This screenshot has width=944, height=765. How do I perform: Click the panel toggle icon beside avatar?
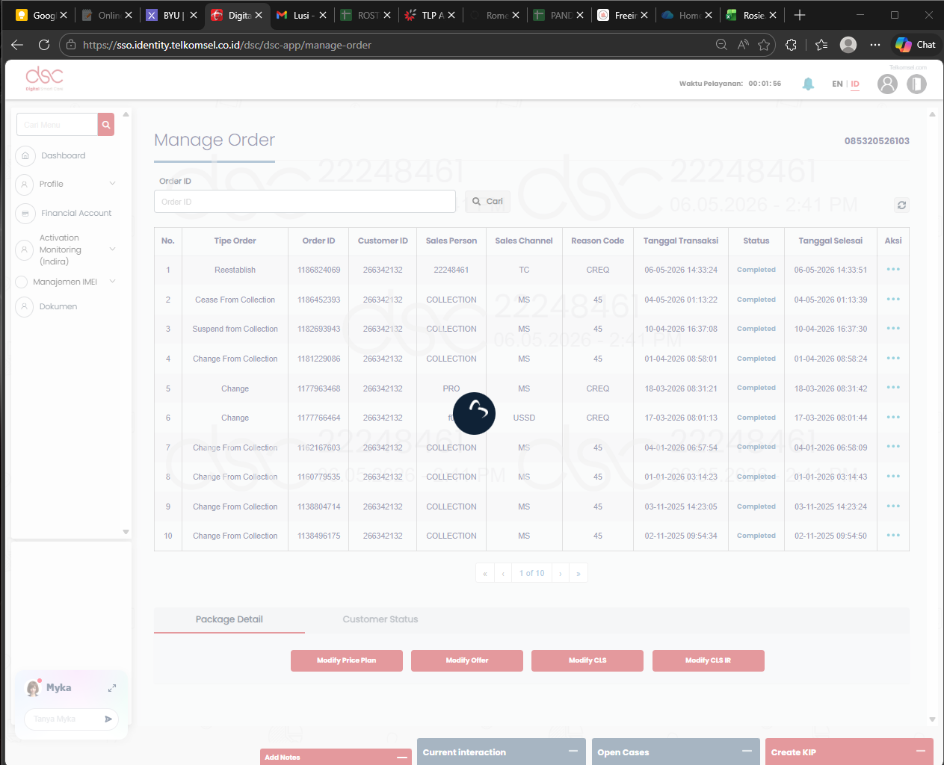pyautogui.click(x=916, y=84)
